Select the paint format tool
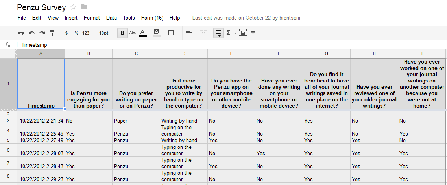Viewport: 447px width, 185px height. click(52, 33)
